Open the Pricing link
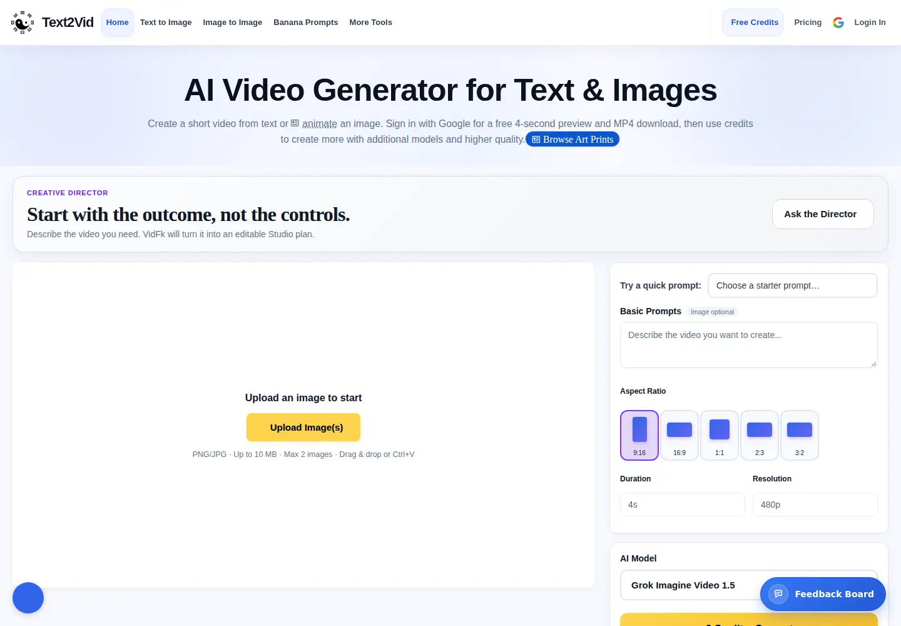Viewport: 901px width, 626px height. tap(808, 23)
